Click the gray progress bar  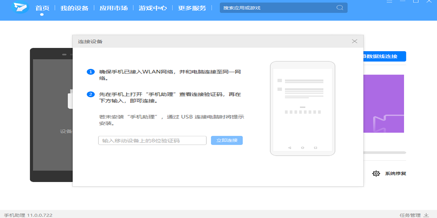click(384, 153)
